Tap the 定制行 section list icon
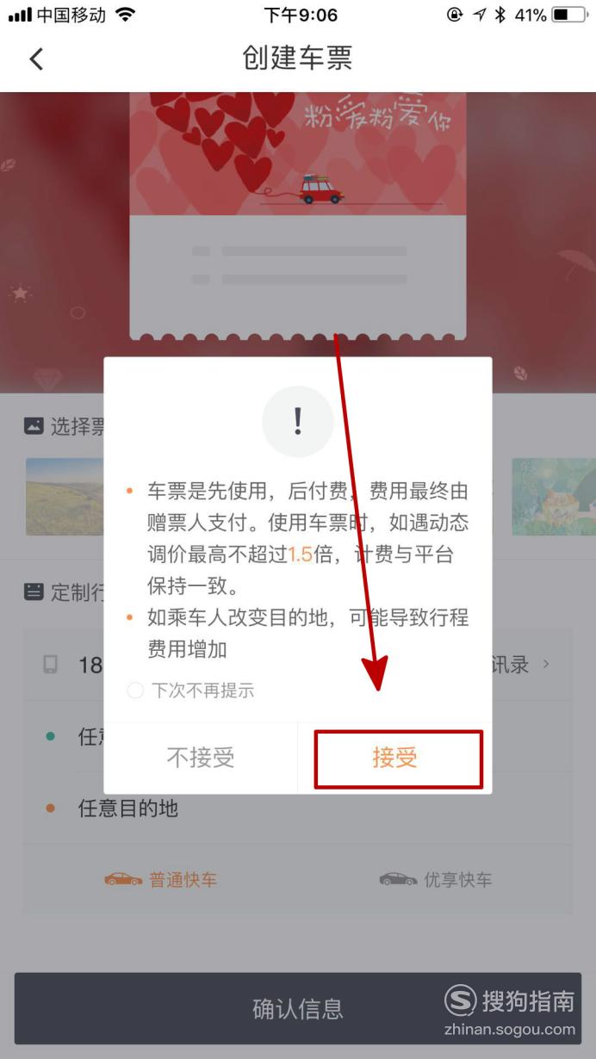596x1059 pixels. tap(34, 591)
